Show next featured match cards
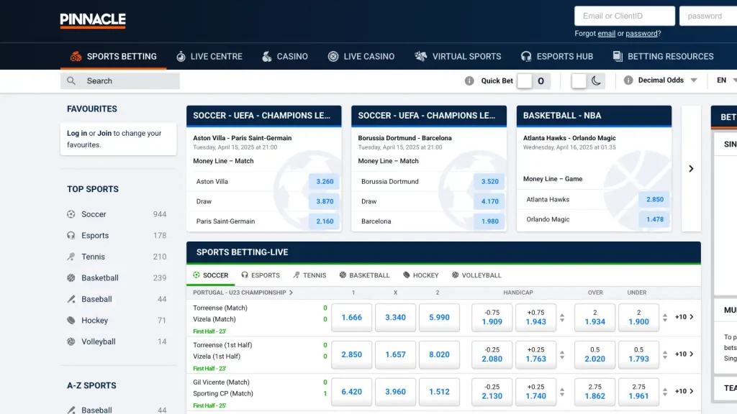The height and width of the screenshot is (414, 737). pyautogui.click(x=691, y=168)
